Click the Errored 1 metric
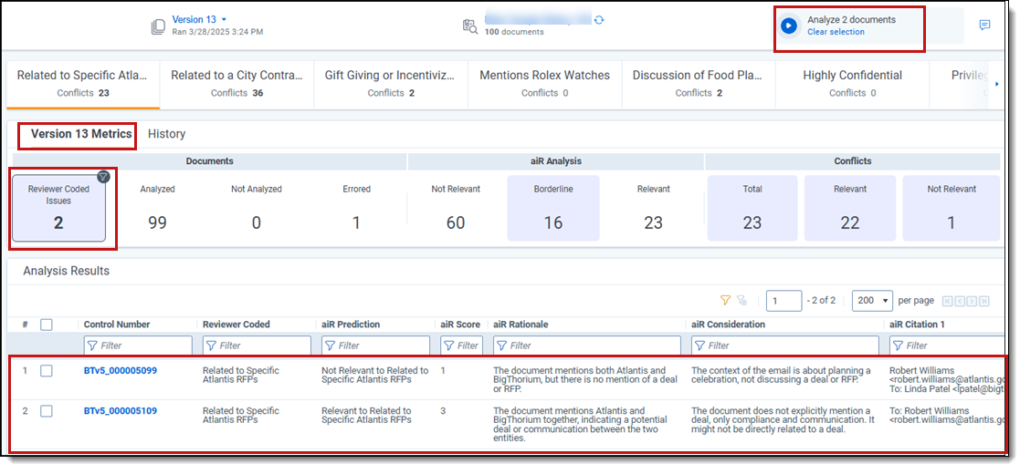The height and width of the screenshot is (464, 1020). [x=356, y=208]
